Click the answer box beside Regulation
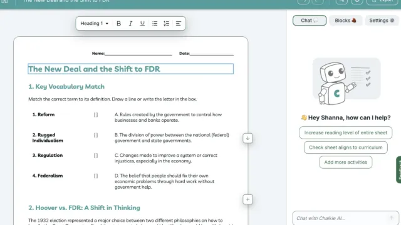Viewport: 401px width, 225px height. point(96,156)
